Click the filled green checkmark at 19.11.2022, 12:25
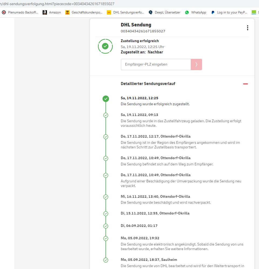 pyautogui.click(x=106, y=99)
